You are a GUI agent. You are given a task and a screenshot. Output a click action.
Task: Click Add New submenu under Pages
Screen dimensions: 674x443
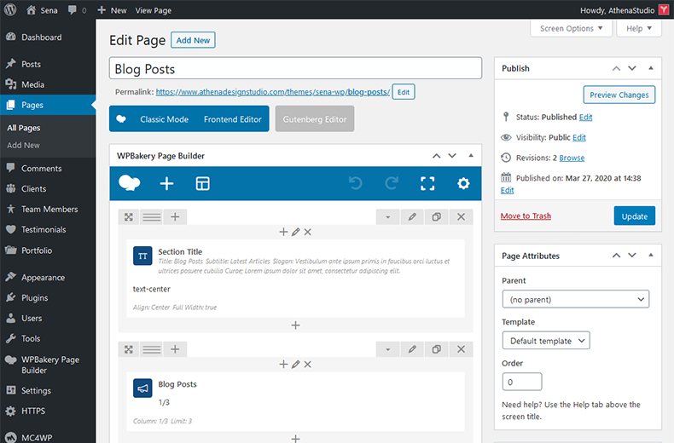point(23,145)
